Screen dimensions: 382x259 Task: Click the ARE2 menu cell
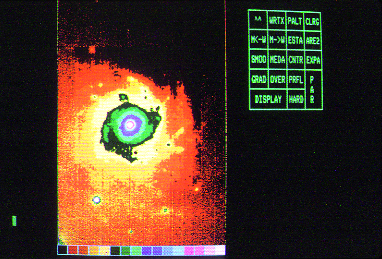(x=313, y=40)
